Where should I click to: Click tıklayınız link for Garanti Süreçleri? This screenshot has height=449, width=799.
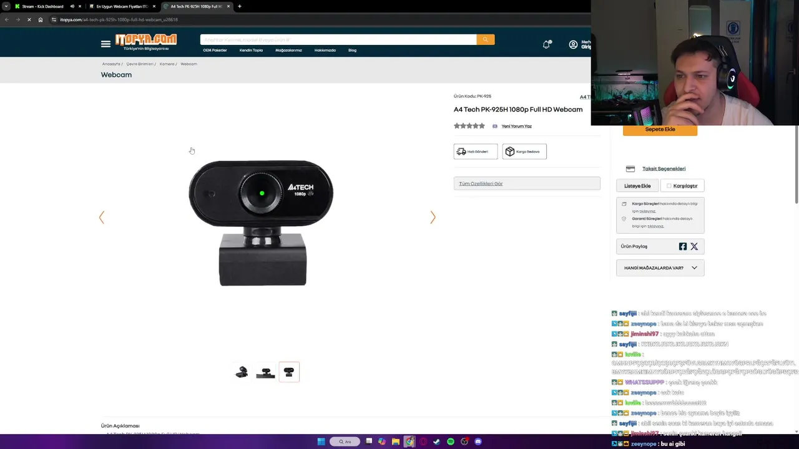tap(655, 226)
